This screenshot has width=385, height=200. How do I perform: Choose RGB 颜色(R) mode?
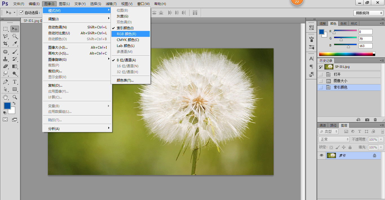pos(130,34)
